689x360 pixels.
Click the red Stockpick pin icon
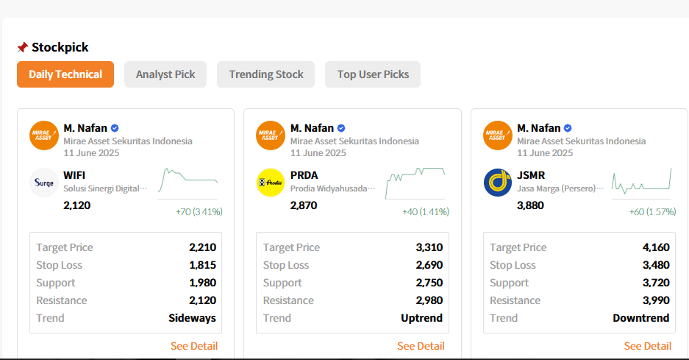click(x=22, y=47)
